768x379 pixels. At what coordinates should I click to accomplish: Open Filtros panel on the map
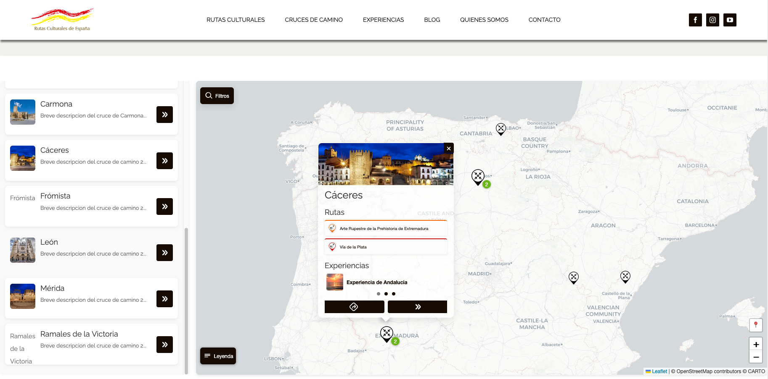pyautogui.click(x=217, y=96)
